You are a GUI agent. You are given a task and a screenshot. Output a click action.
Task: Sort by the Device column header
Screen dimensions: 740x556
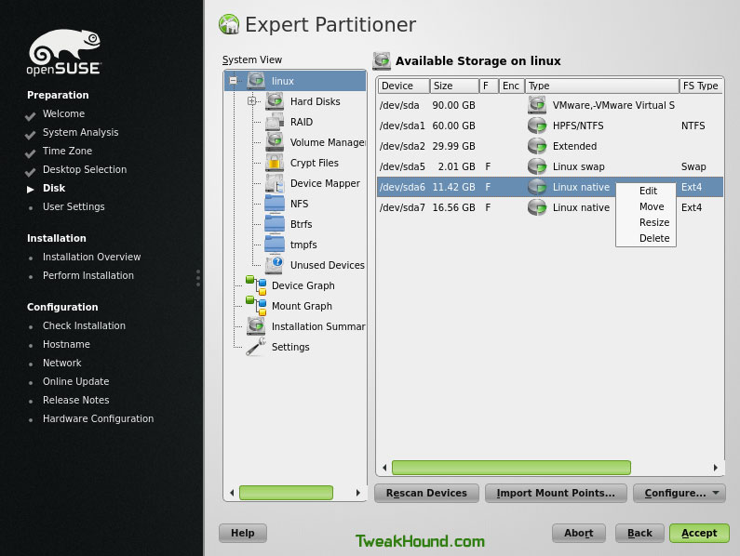point(403,86)
